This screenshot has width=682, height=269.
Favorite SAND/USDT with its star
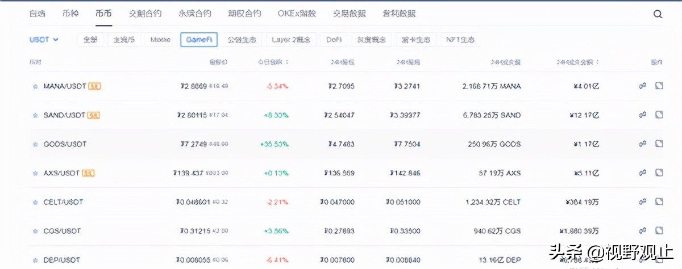pos(35,115)
